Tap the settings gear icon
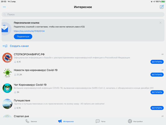 click(130, 121)
